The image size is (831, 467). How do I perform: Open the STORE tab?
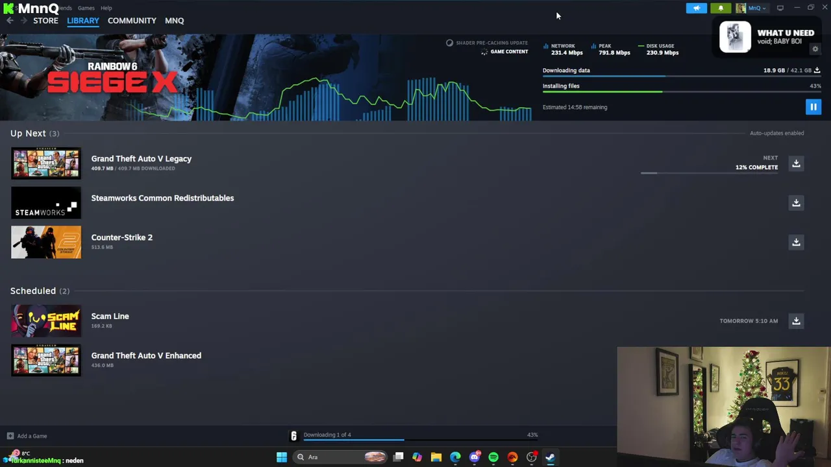tap(45, 21)
